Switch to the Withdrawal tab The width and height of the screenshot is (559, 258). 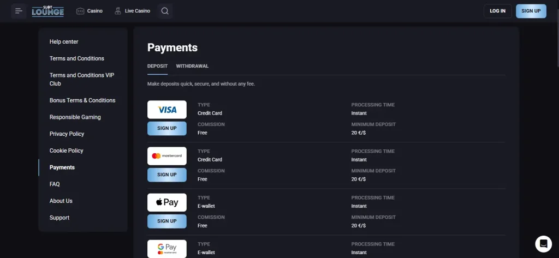pos(192,66)
